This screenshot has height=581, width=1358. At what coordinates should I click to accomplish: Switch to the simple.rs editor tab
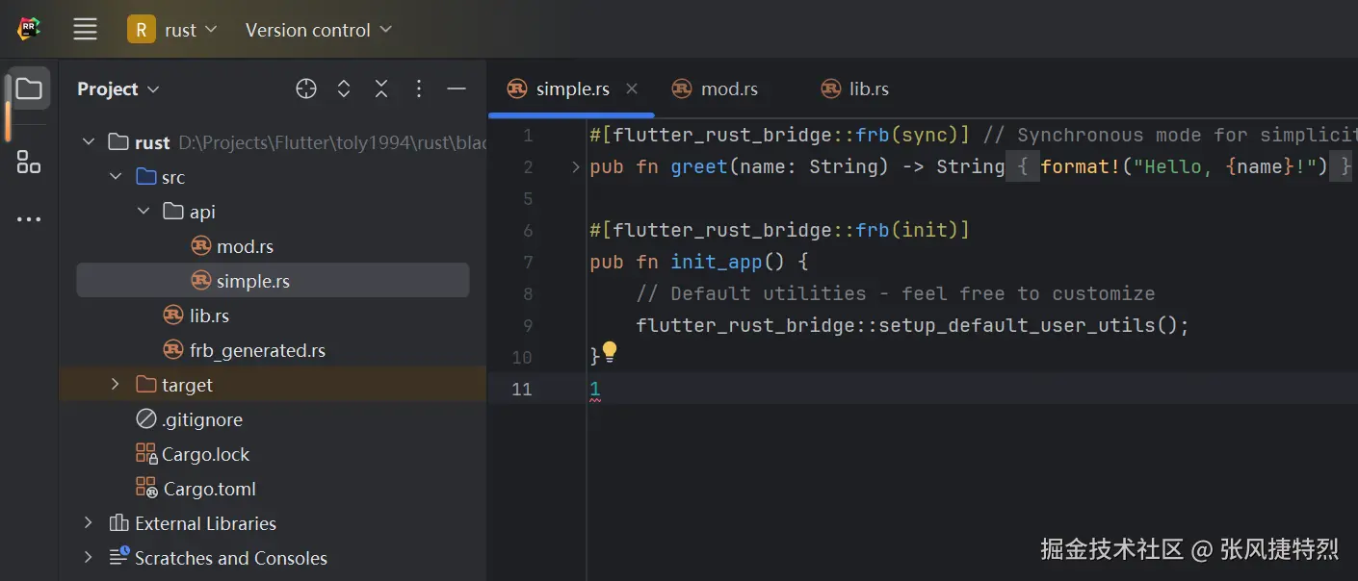(572, 88)
